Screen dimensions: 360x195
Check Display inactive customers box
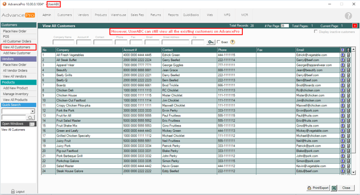tap(316, 31)
